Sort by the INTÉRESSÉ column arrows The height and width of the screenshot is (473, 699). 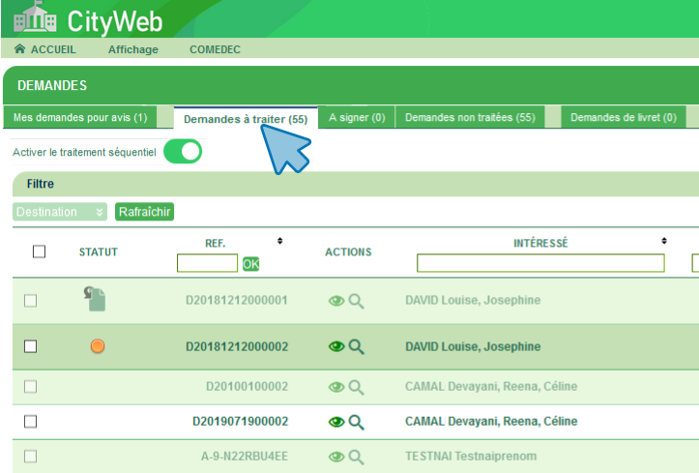(664, 241)
